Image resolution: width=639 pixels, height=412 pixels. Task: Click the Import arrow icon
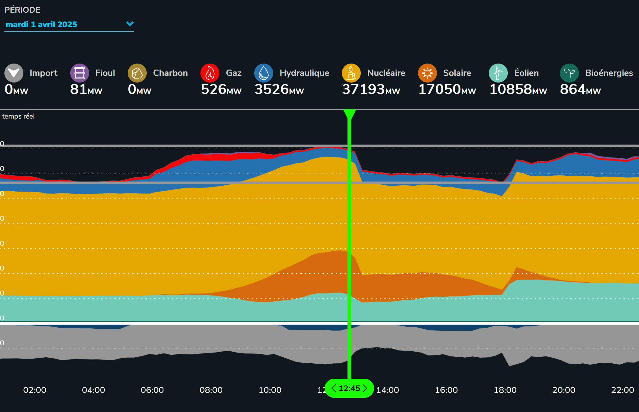14,73
